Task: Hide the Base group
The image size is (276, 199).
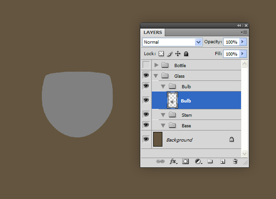Action: click(x=146, y=125)
